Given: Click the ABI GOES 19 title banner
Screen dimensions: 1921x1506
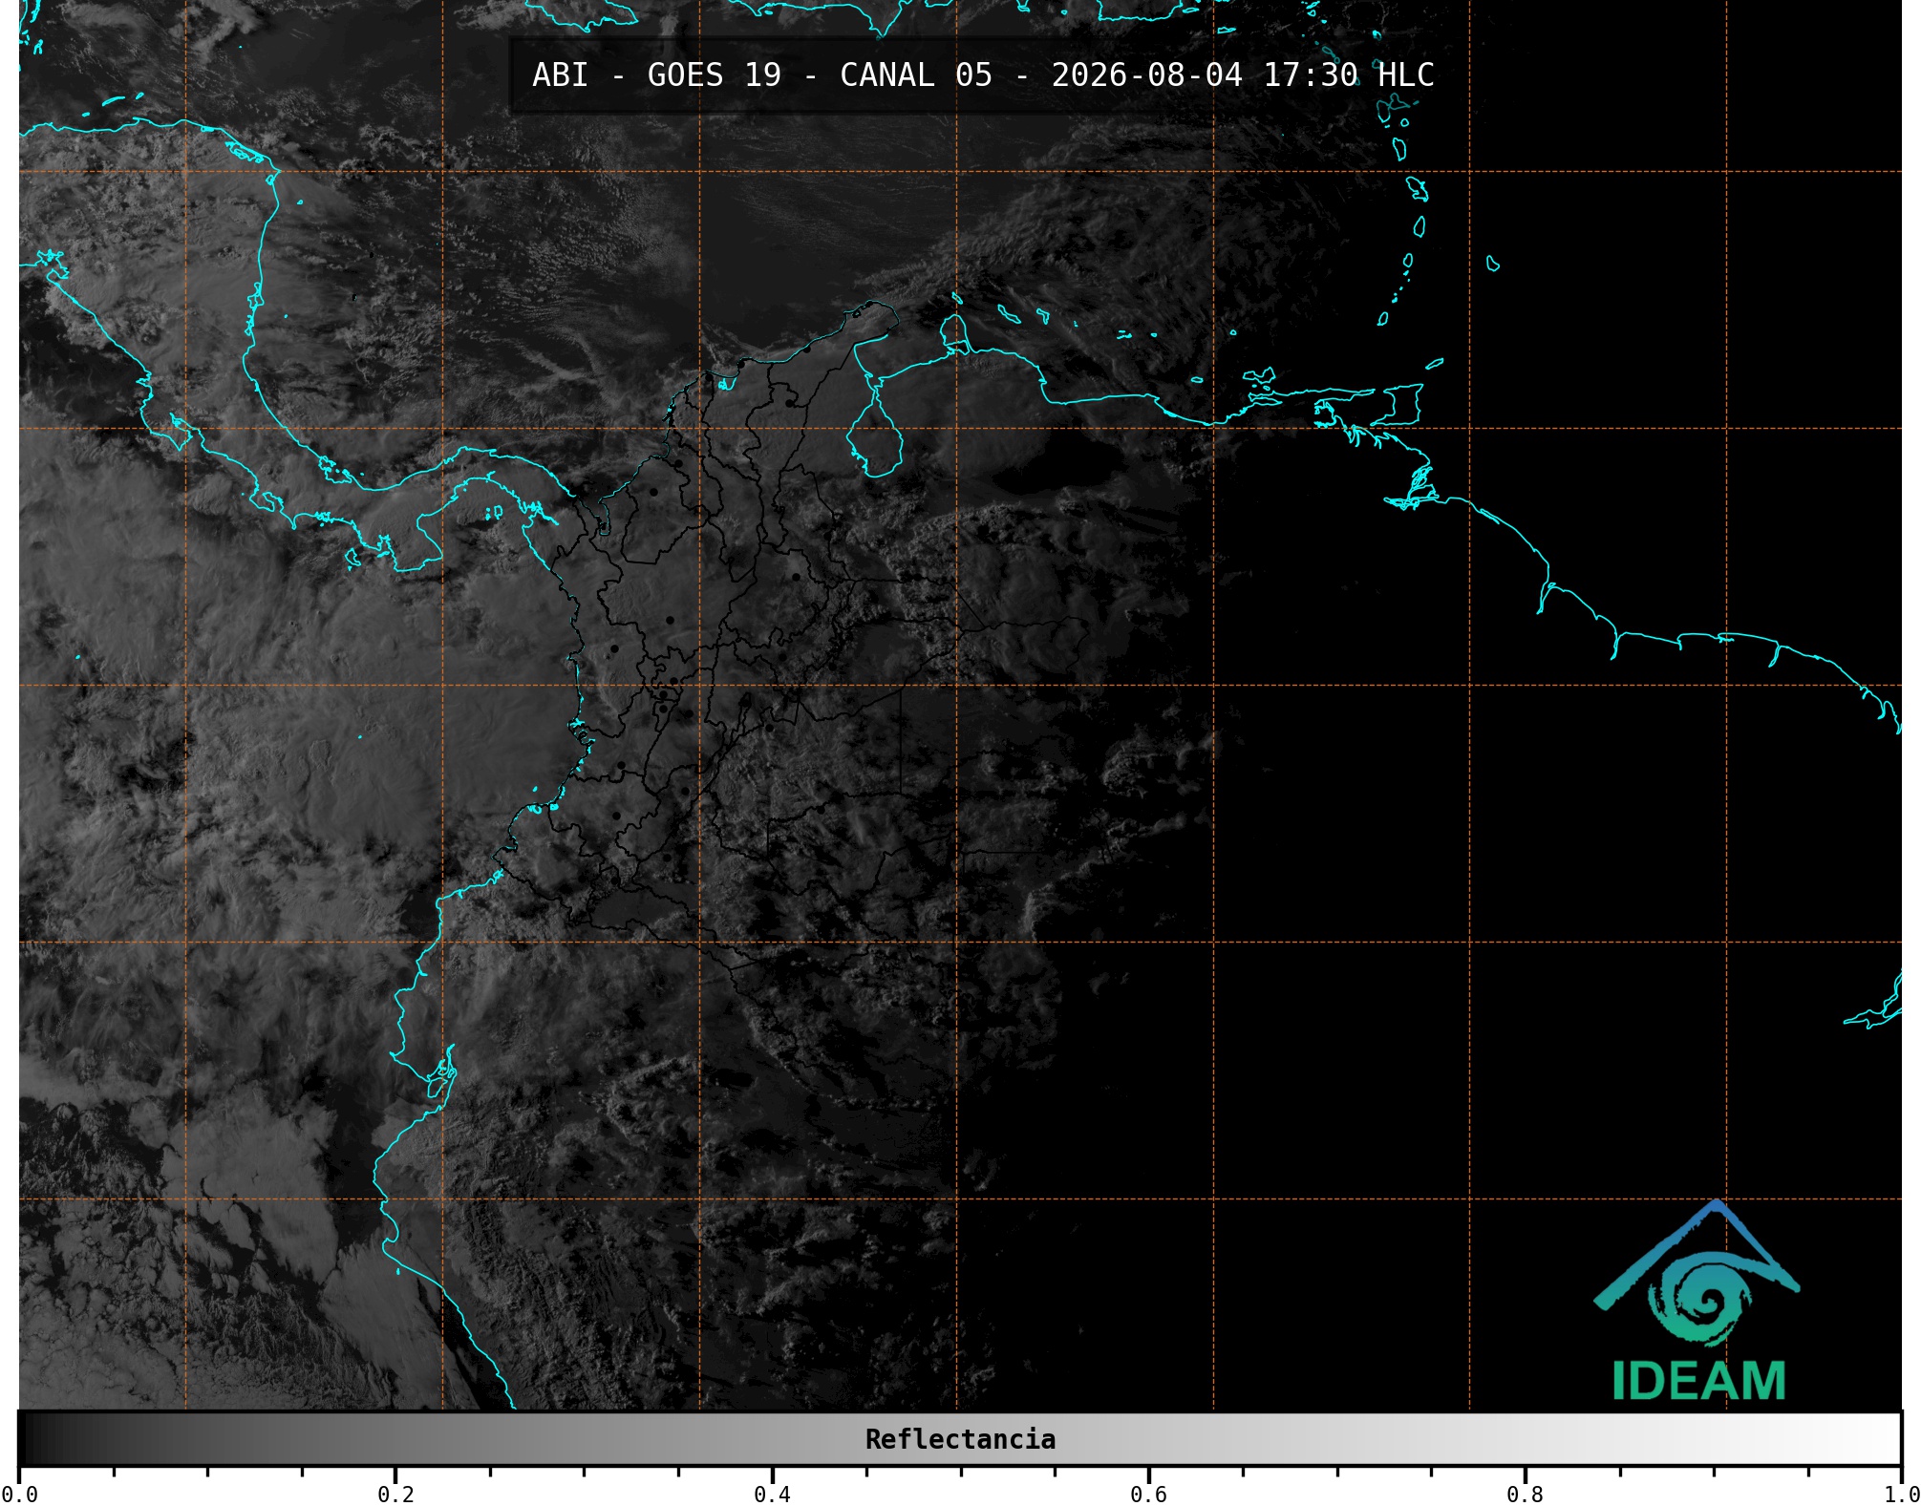Looking at the screenshot, I should pos(983,75).
